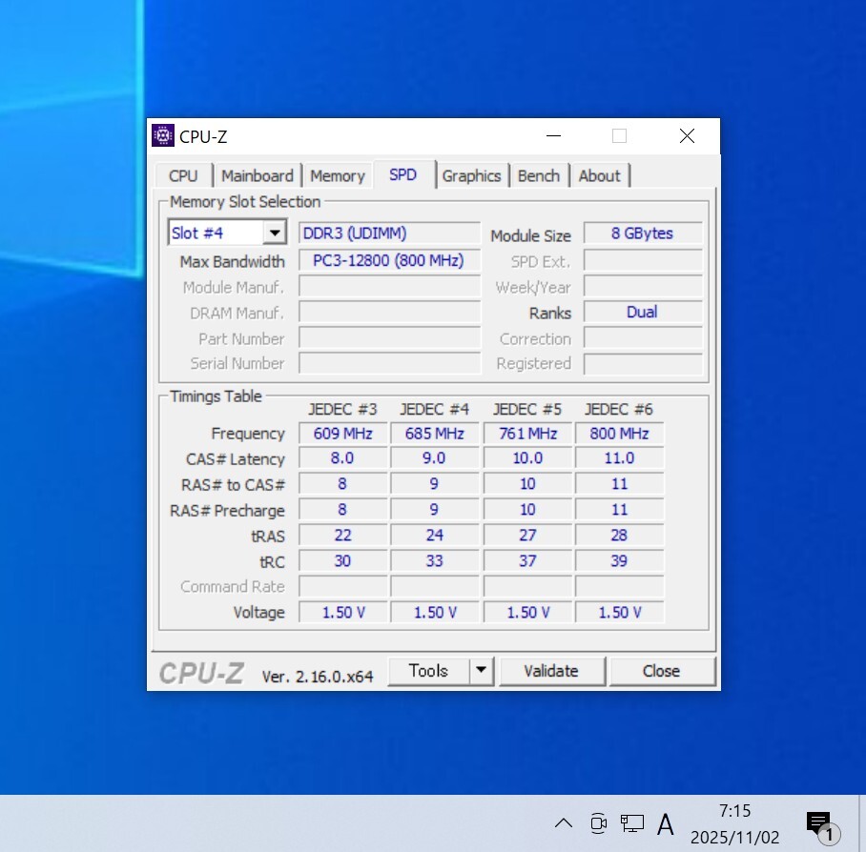866x852 pixels.
Task: Toggle the IME input mode indicator 'A'
Action: pyautogui.click(x=666, y=823)
